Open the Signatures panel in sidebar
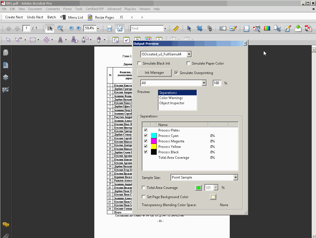 (6, 90)
